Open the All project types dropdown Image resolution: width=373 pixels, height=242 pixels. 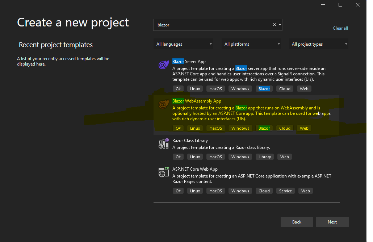click(319, 44)
